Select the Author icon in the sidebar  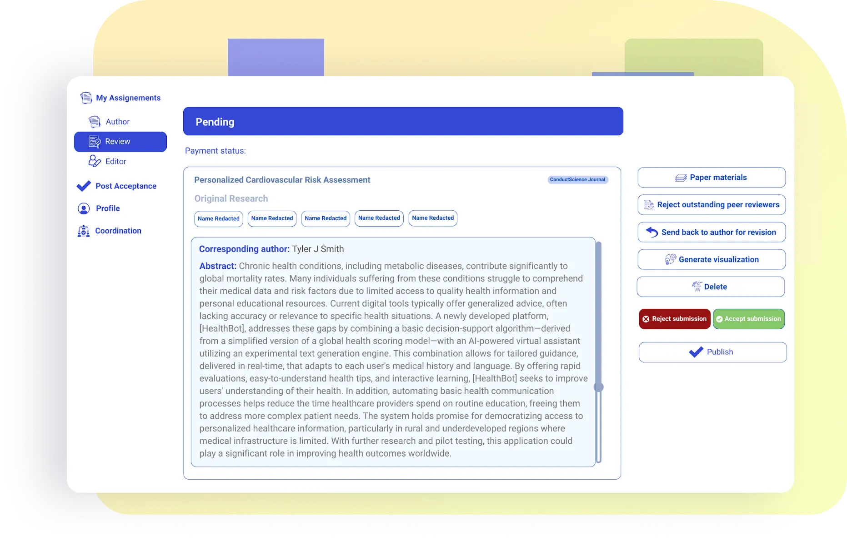click(x=94, y=121)
